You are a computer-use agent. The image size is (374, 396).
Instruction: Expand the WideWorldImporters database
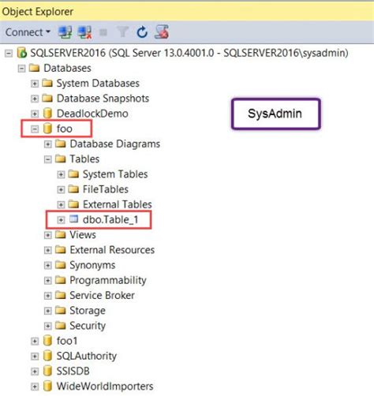[35, 387]
